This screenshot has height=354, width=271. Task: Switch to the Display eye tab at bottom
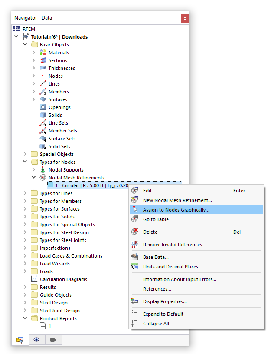point(36,340)
